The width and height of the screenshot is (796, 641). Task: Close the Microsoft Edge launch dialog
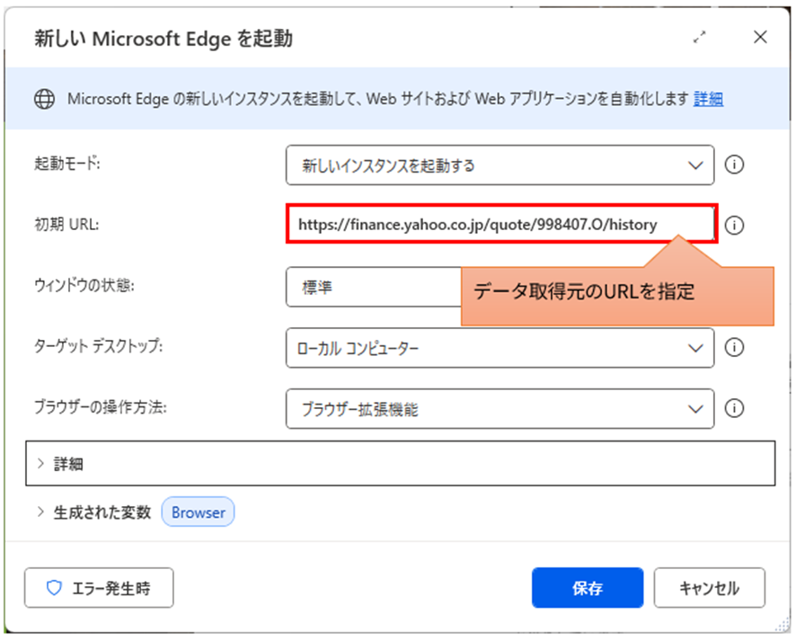tap(760, 38)
